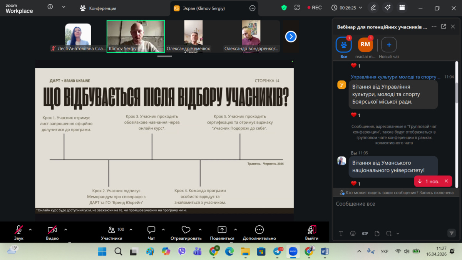Screen dimensions: 462x260
Task: Click the Поделиться share screen icon
Action: click(222, 230)
